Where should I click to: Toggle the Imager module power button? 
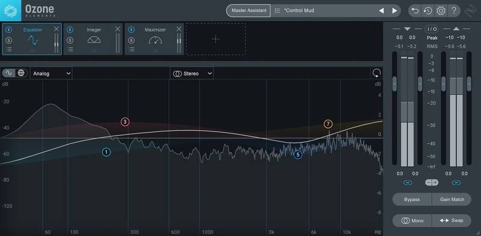pyautogui.click(x=70, y=30)
